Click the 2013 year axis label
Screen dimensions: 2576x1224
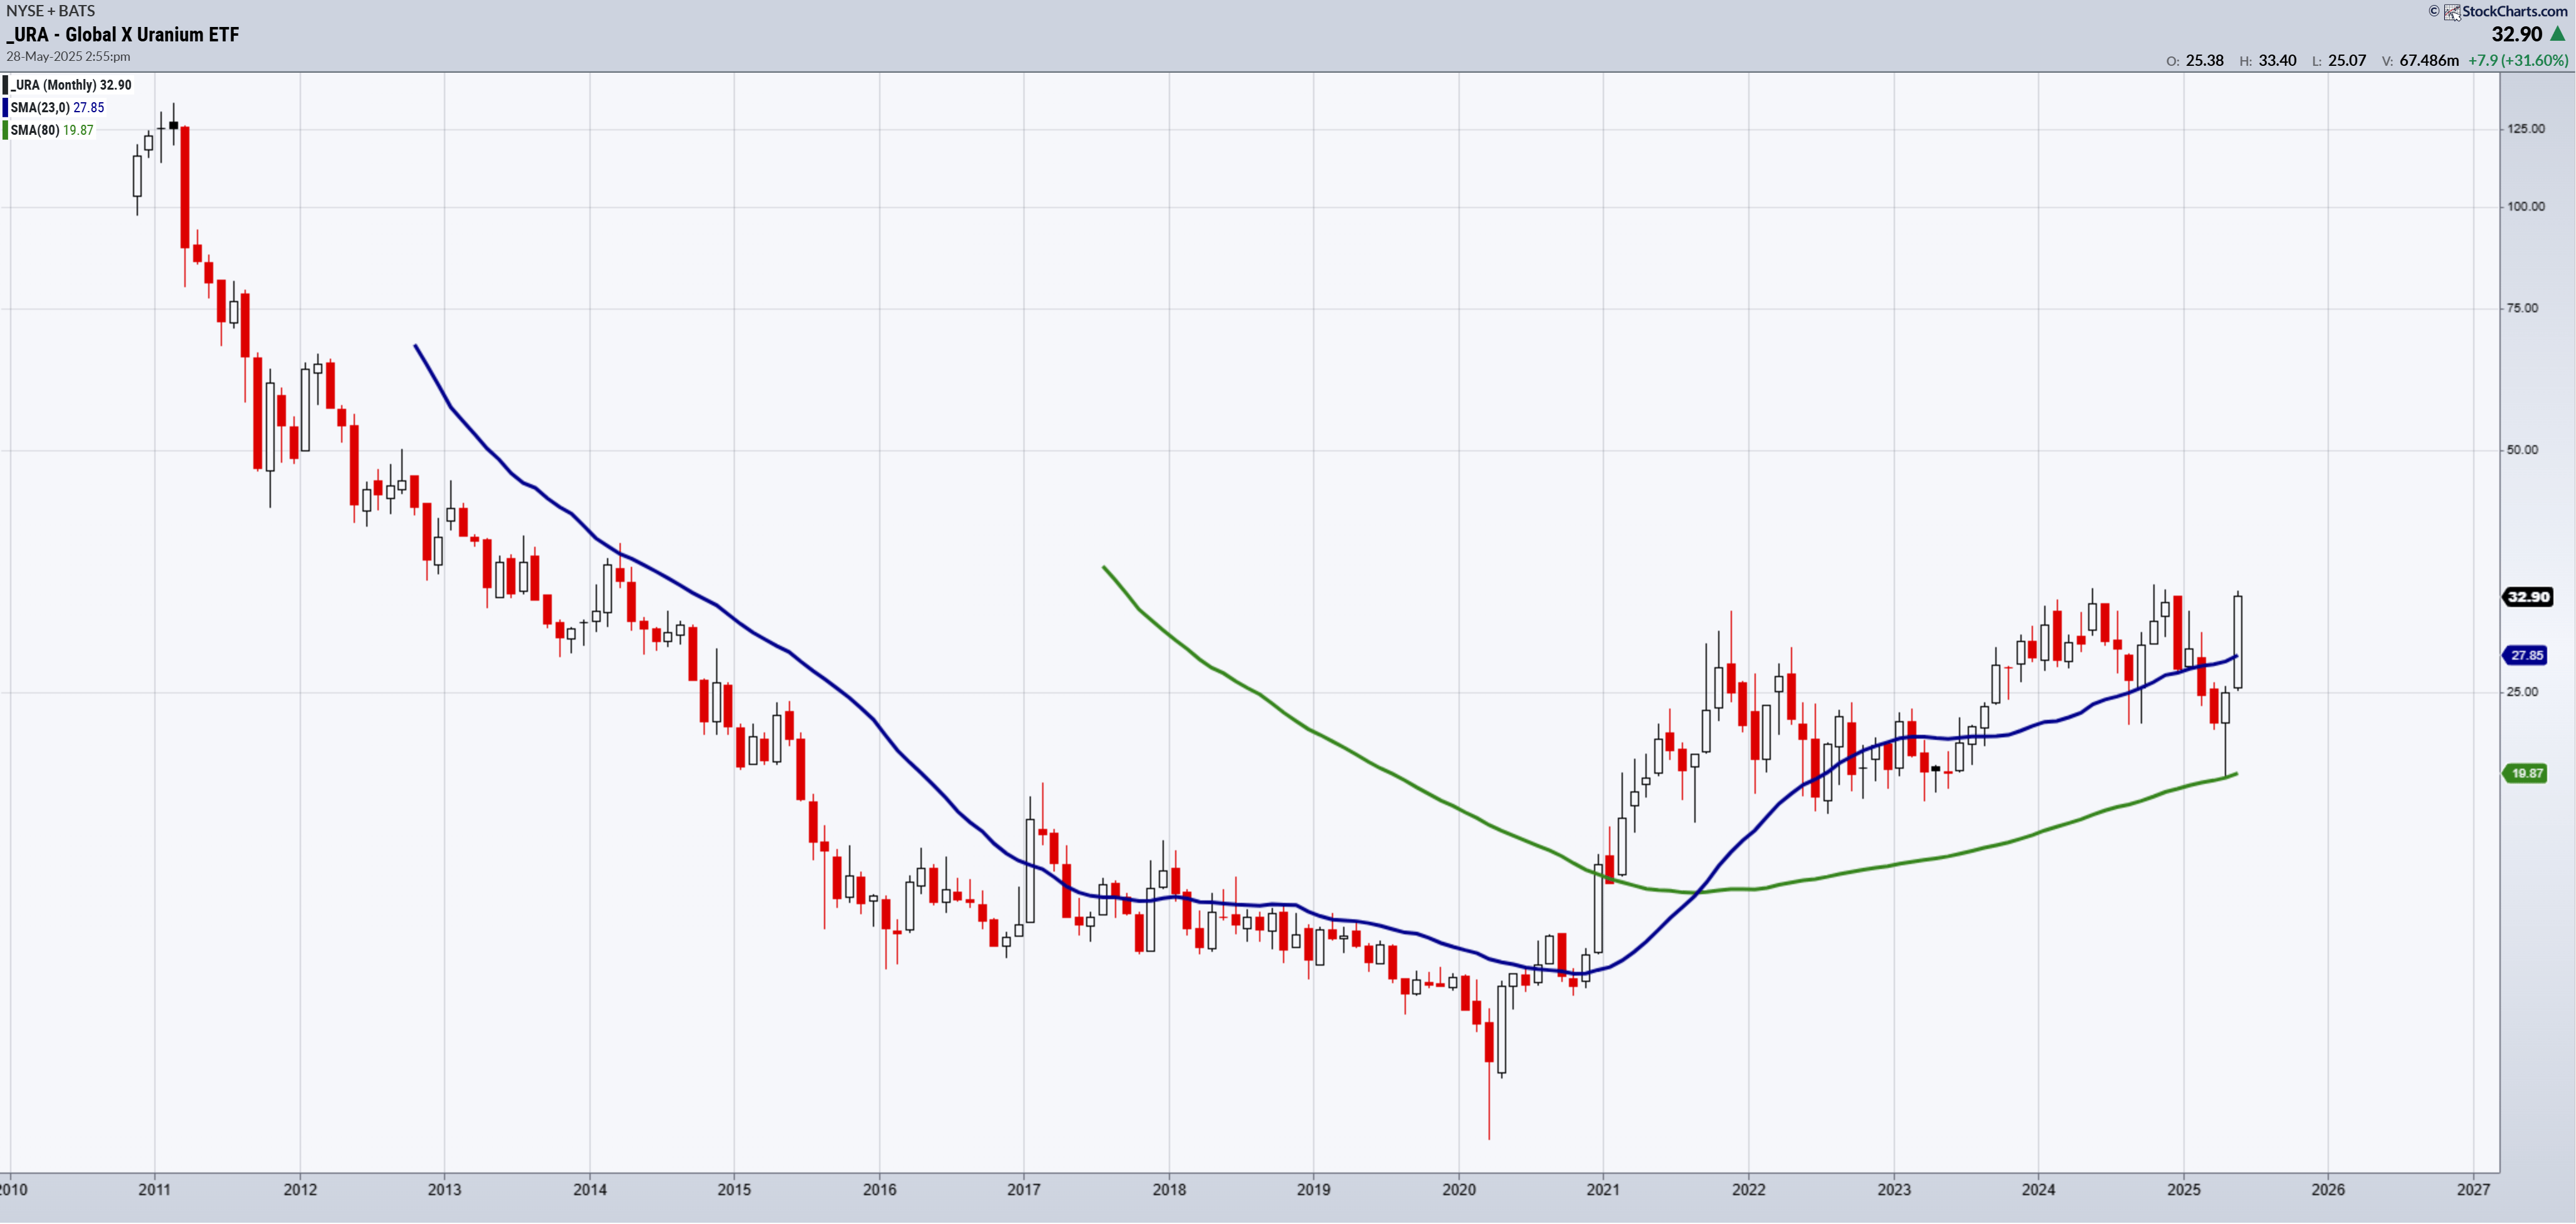click(x=444, y=1190)
